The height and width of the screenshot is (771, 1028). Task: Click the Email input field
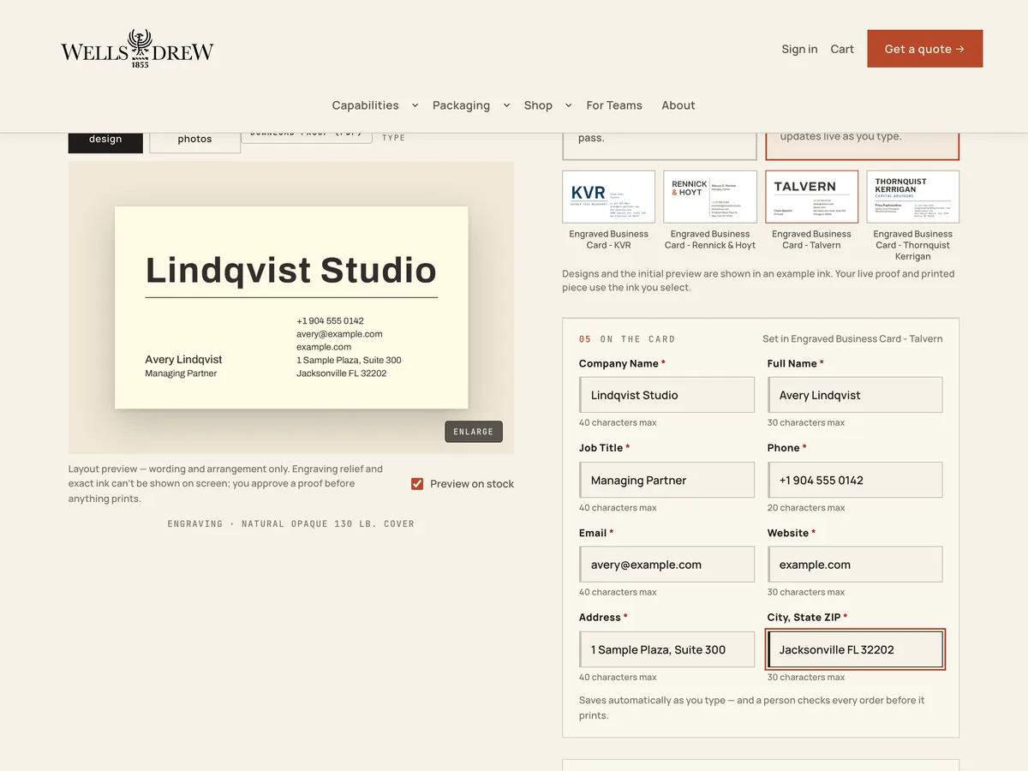coord(666,565)
